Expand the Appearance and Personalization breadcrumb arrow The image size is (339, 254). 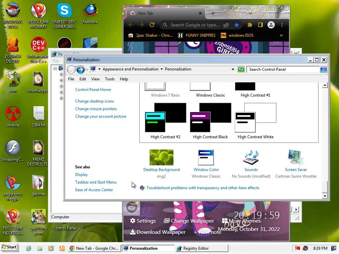(162, 69)
